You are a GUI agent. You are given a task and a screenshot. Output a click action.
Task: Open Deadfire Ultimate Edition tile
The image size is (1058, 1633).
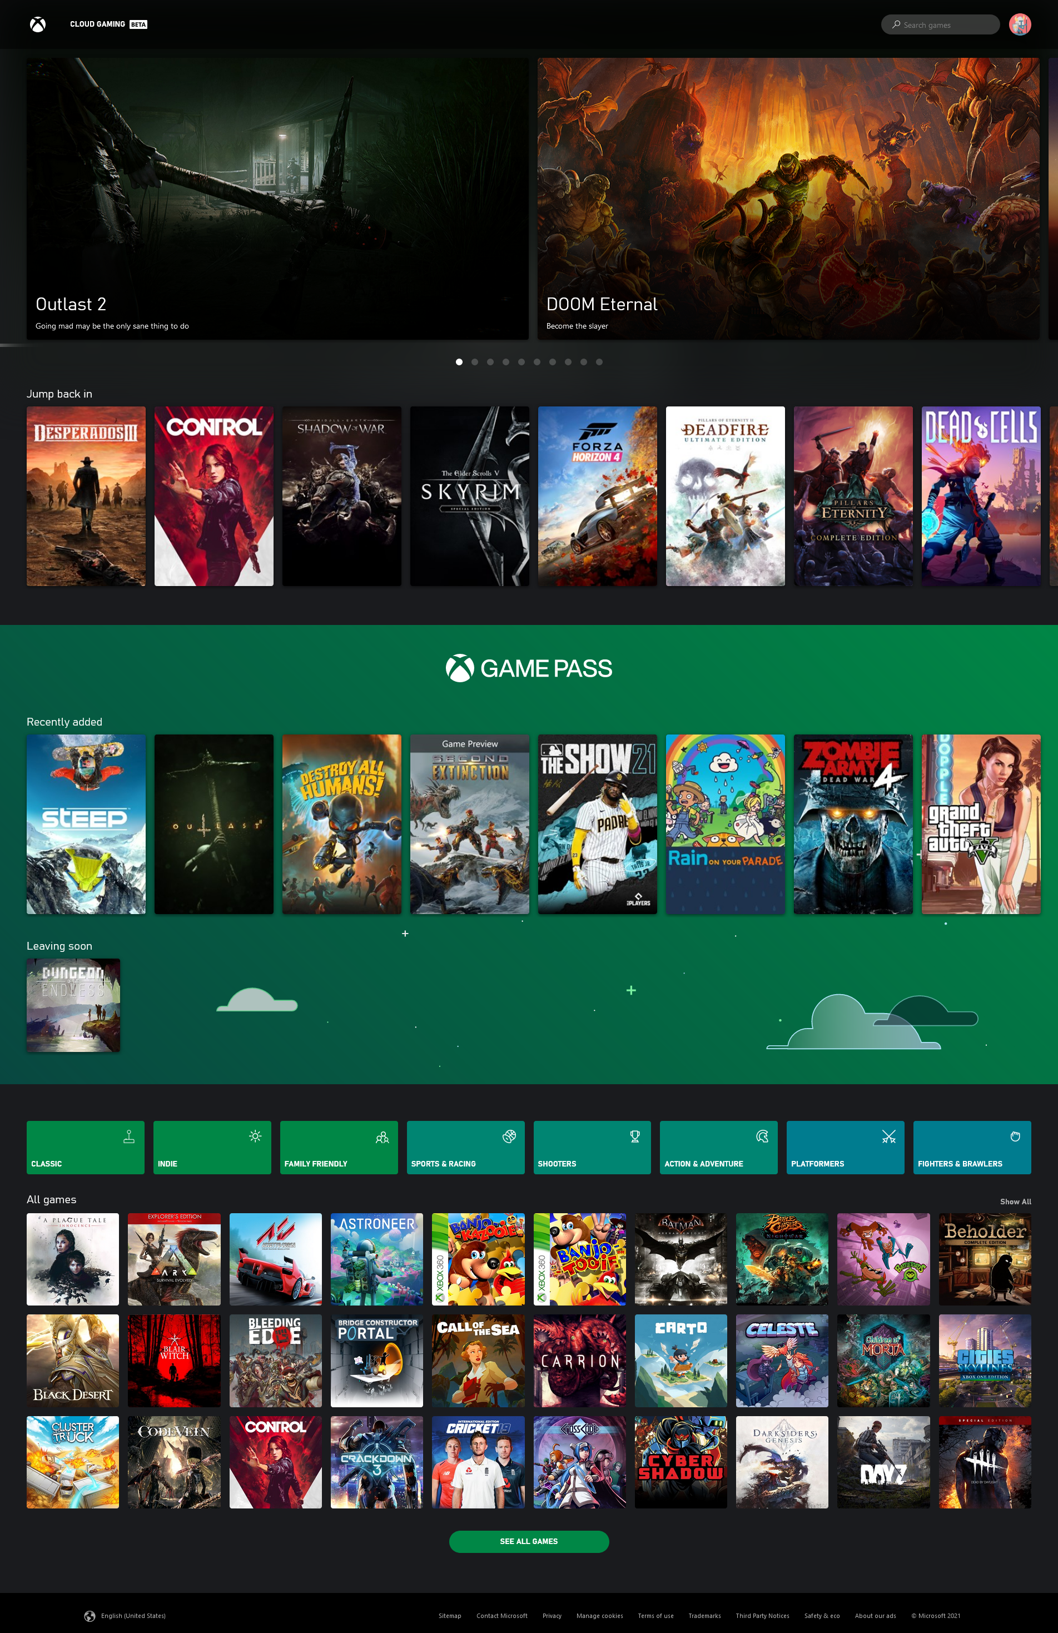(725, 496)
